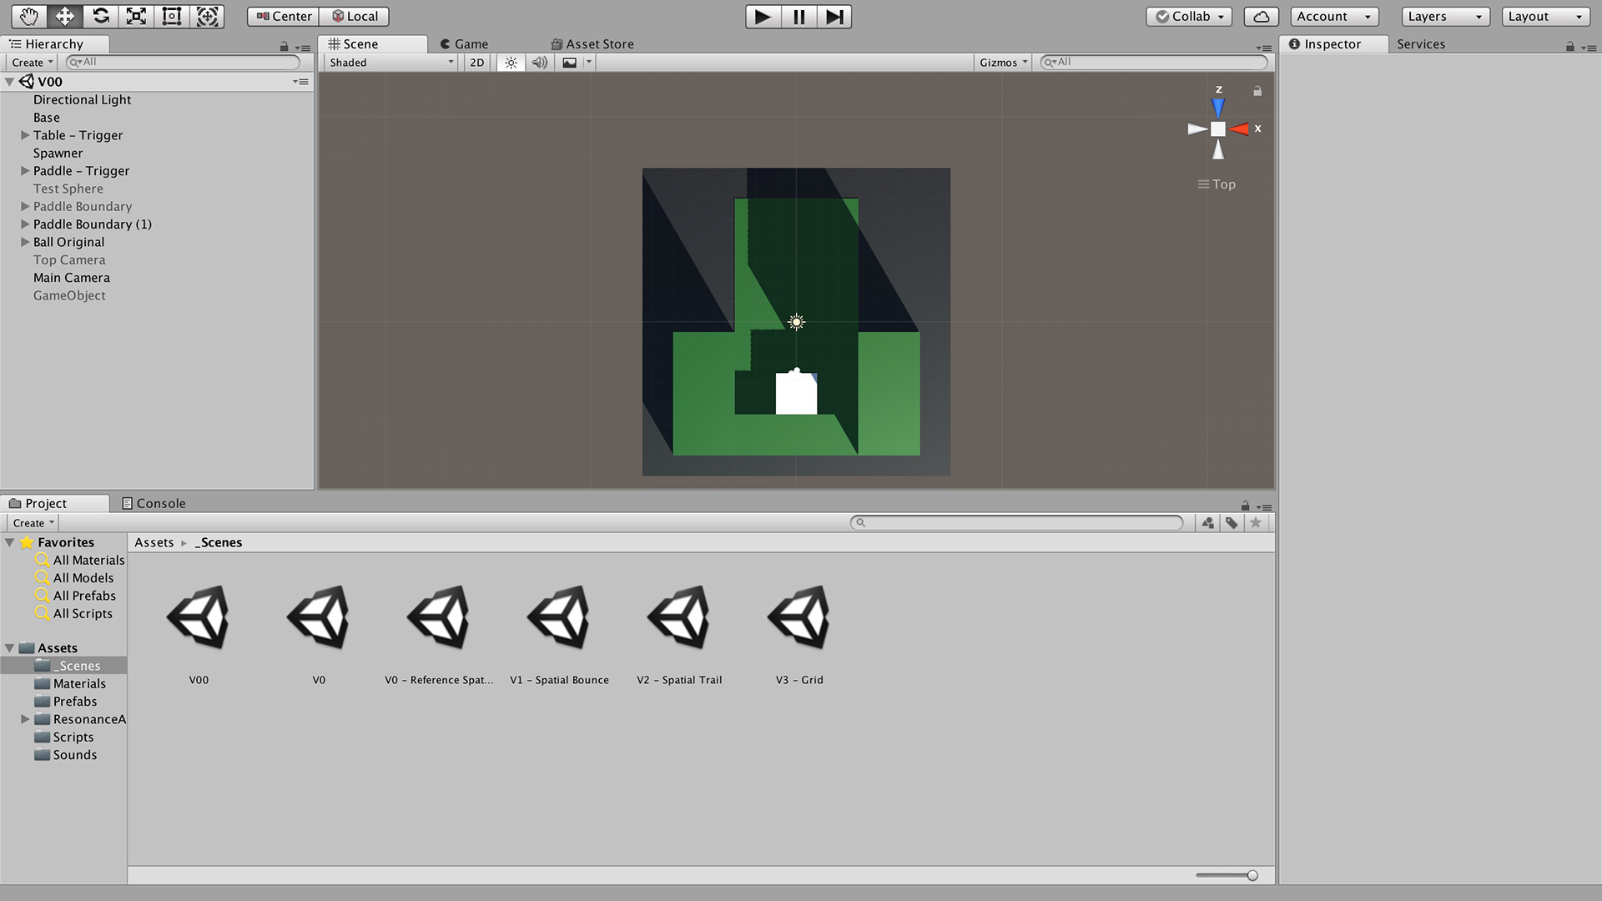
Task: Search by Type in Project
Action: coord(1207,523)
